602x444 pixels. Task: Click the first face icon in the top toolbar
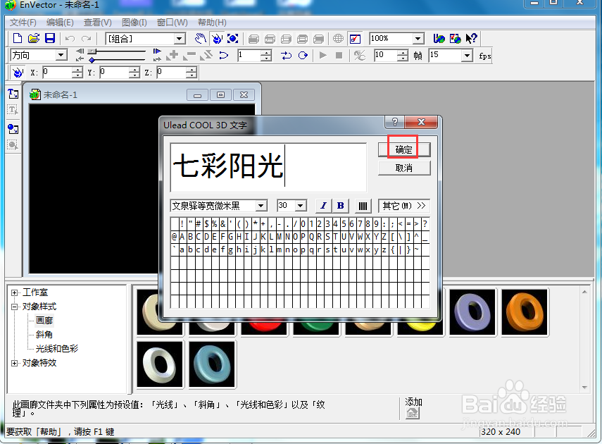point(253,39)
